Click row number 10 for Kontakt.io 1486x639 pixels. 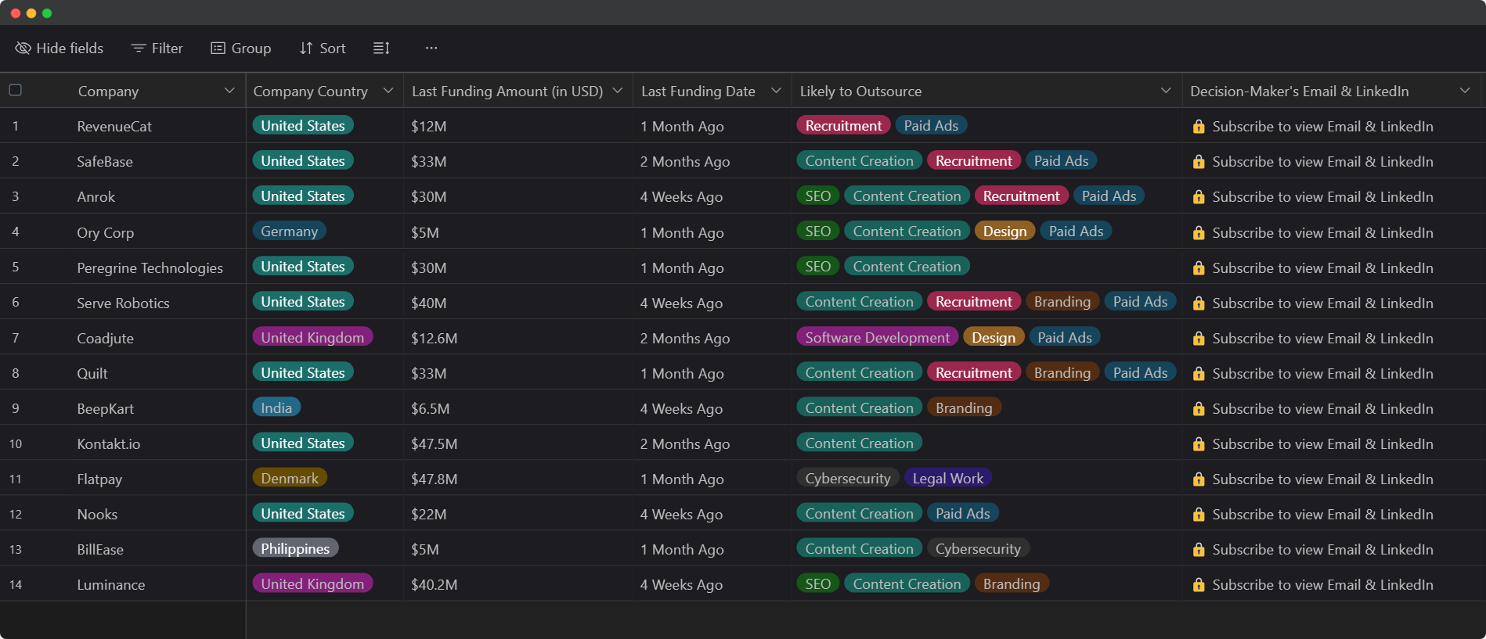coord(16,444)
